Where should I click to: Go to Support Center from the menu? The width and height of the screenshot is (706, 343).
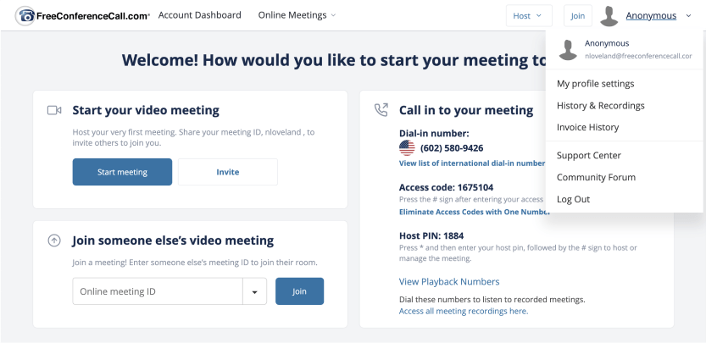pos(589,155)
